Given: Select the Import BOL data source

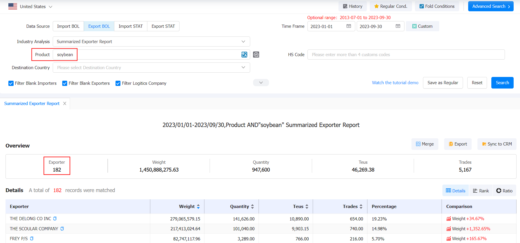Looking at the screenshot, I should pyautogui.click(x=68, y=26).
